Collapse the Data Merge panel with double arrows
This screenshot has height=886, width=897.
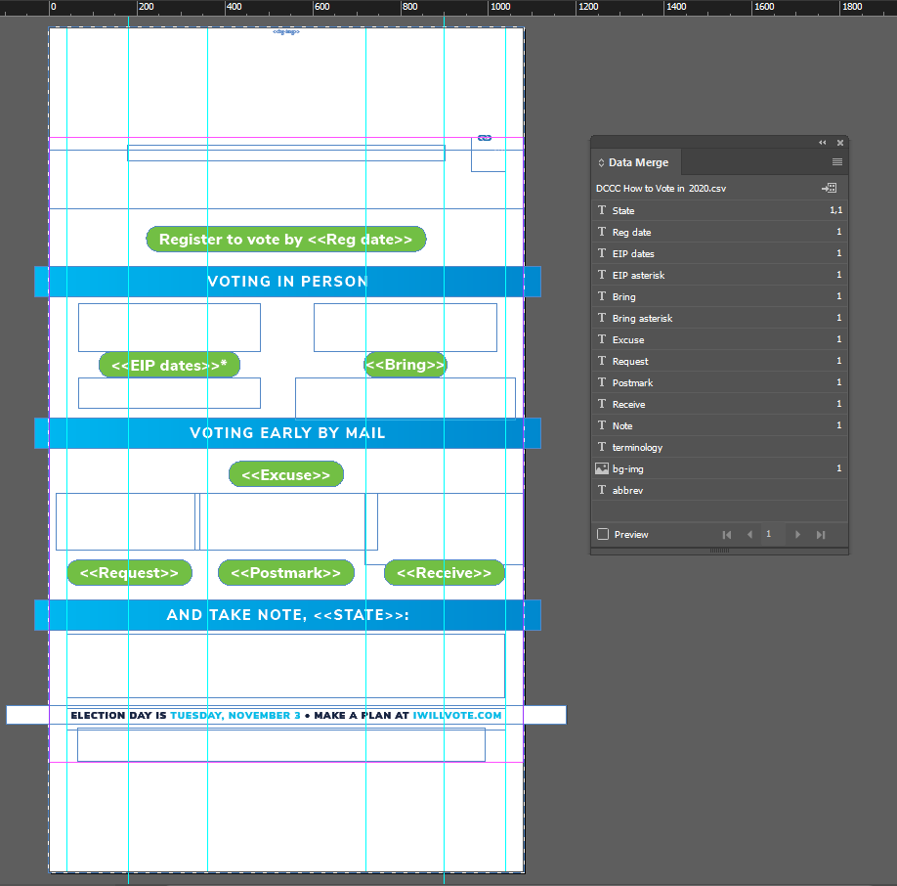pyautogui.click(x=822, y=143)
